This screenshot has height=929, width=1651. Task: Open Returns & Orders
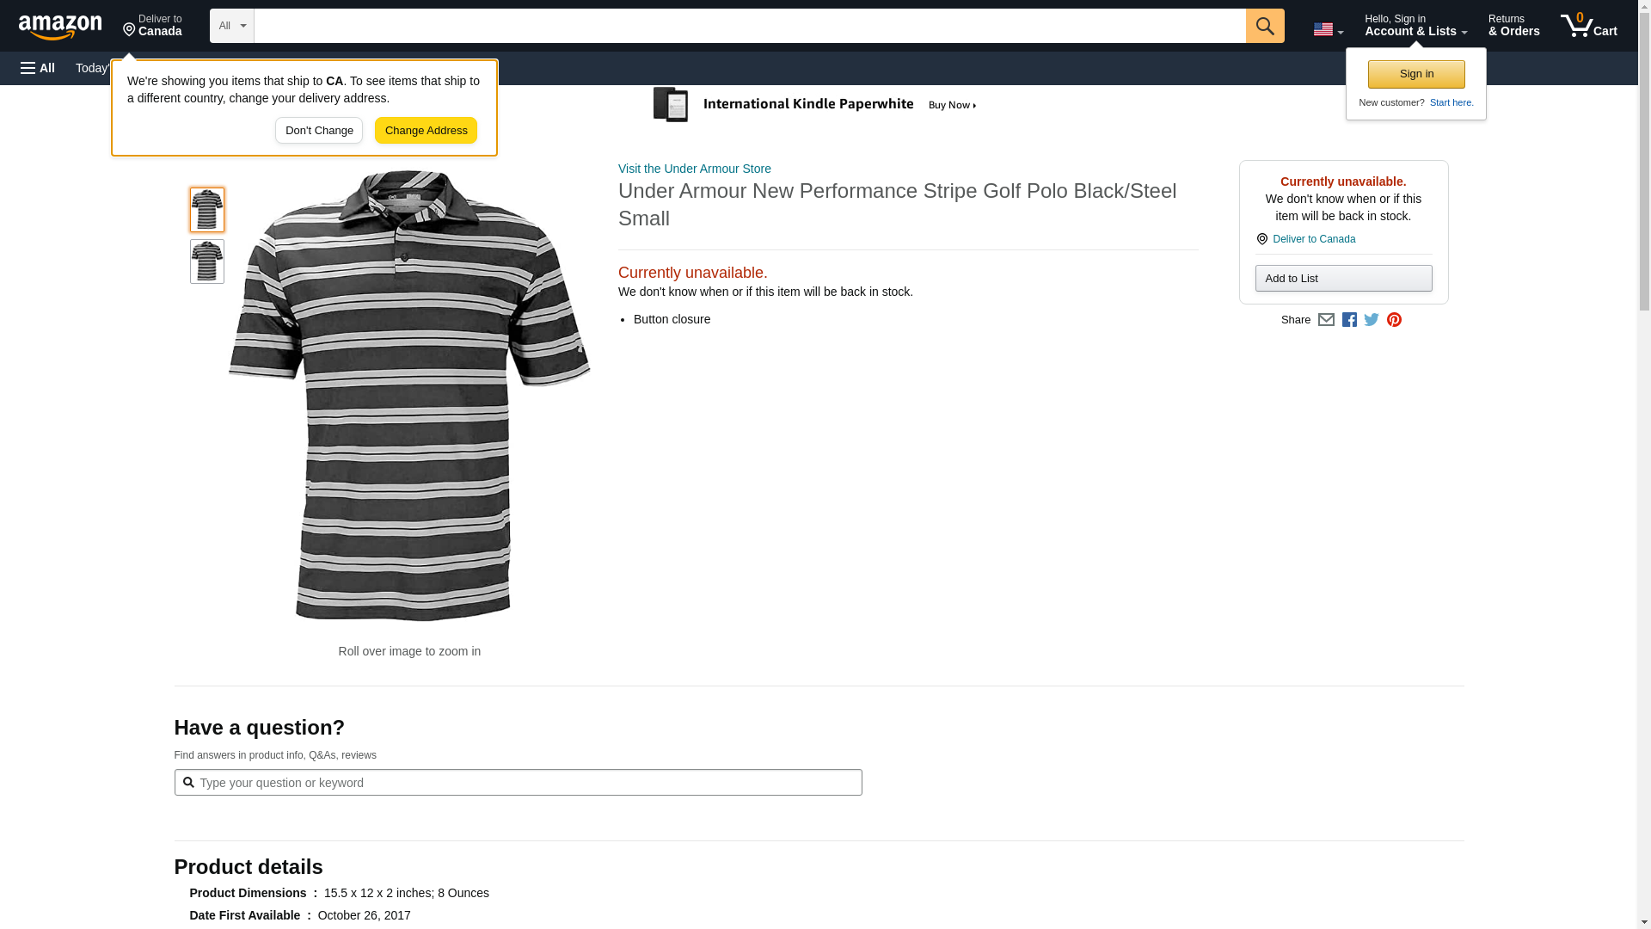[x=1513, y=25]
